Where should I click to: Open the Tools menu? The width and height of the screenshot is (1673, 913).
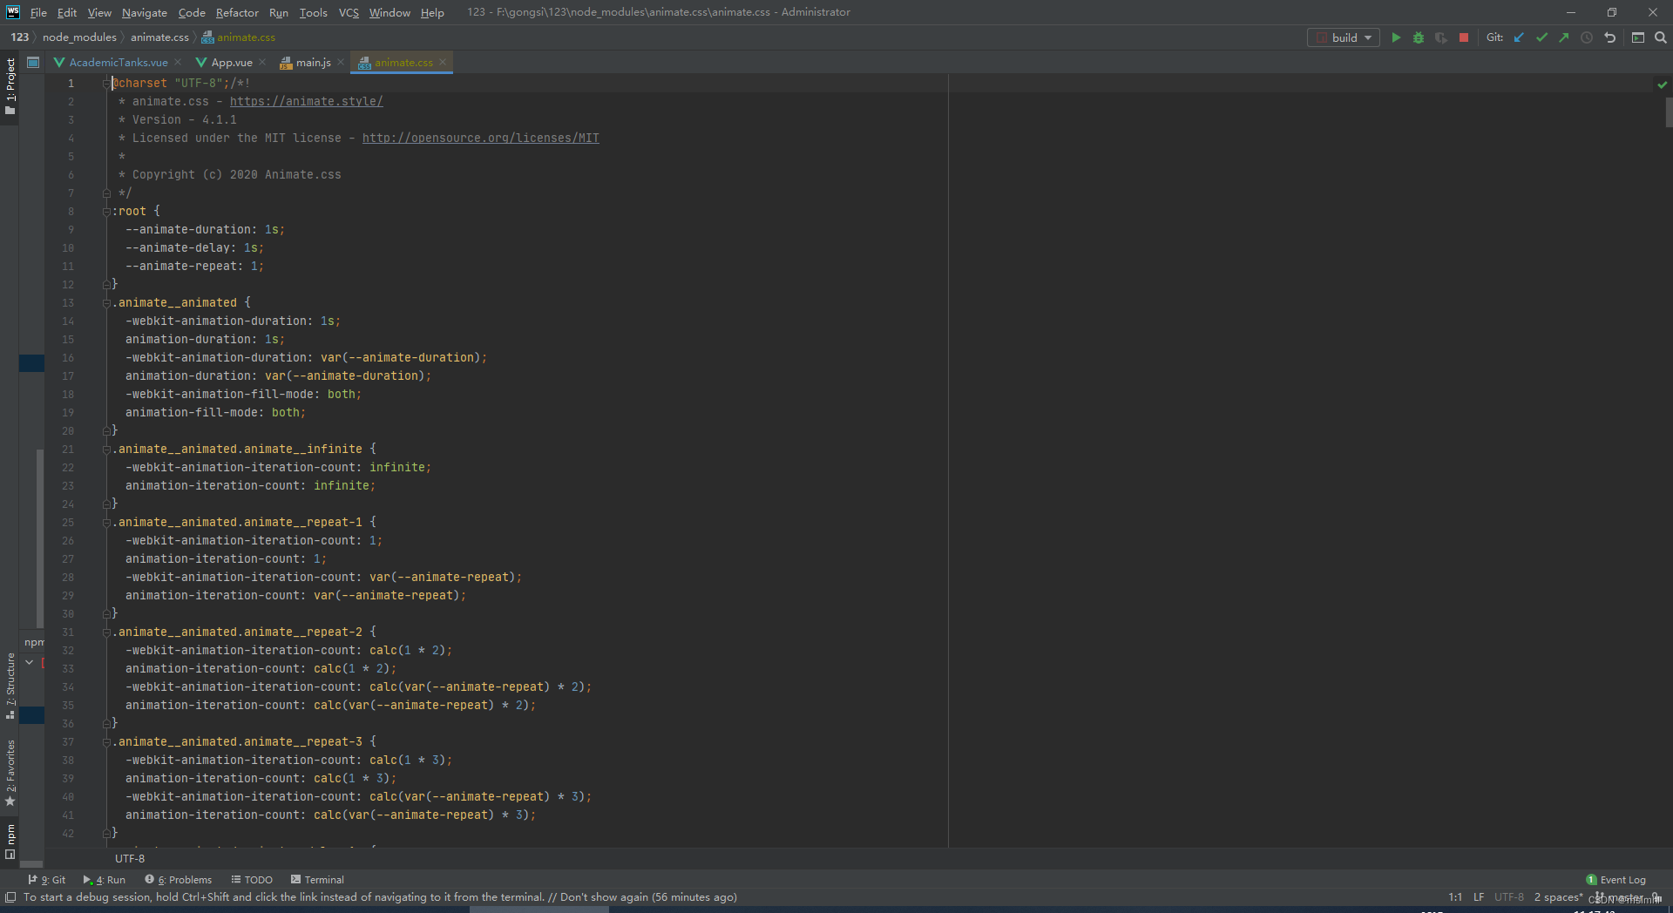pyautogui.click(x=313, y=12)
